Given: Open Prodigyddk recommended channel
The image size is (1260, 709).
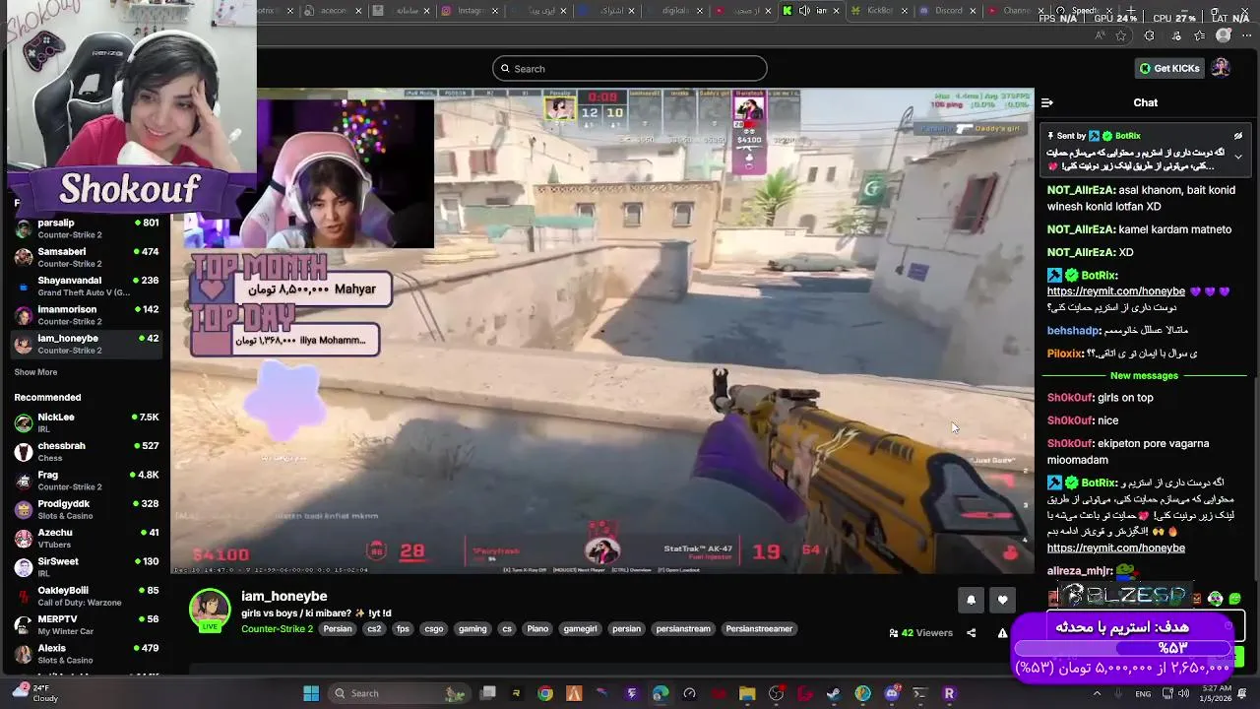Looking at the screenshot, I should point(87,509).
